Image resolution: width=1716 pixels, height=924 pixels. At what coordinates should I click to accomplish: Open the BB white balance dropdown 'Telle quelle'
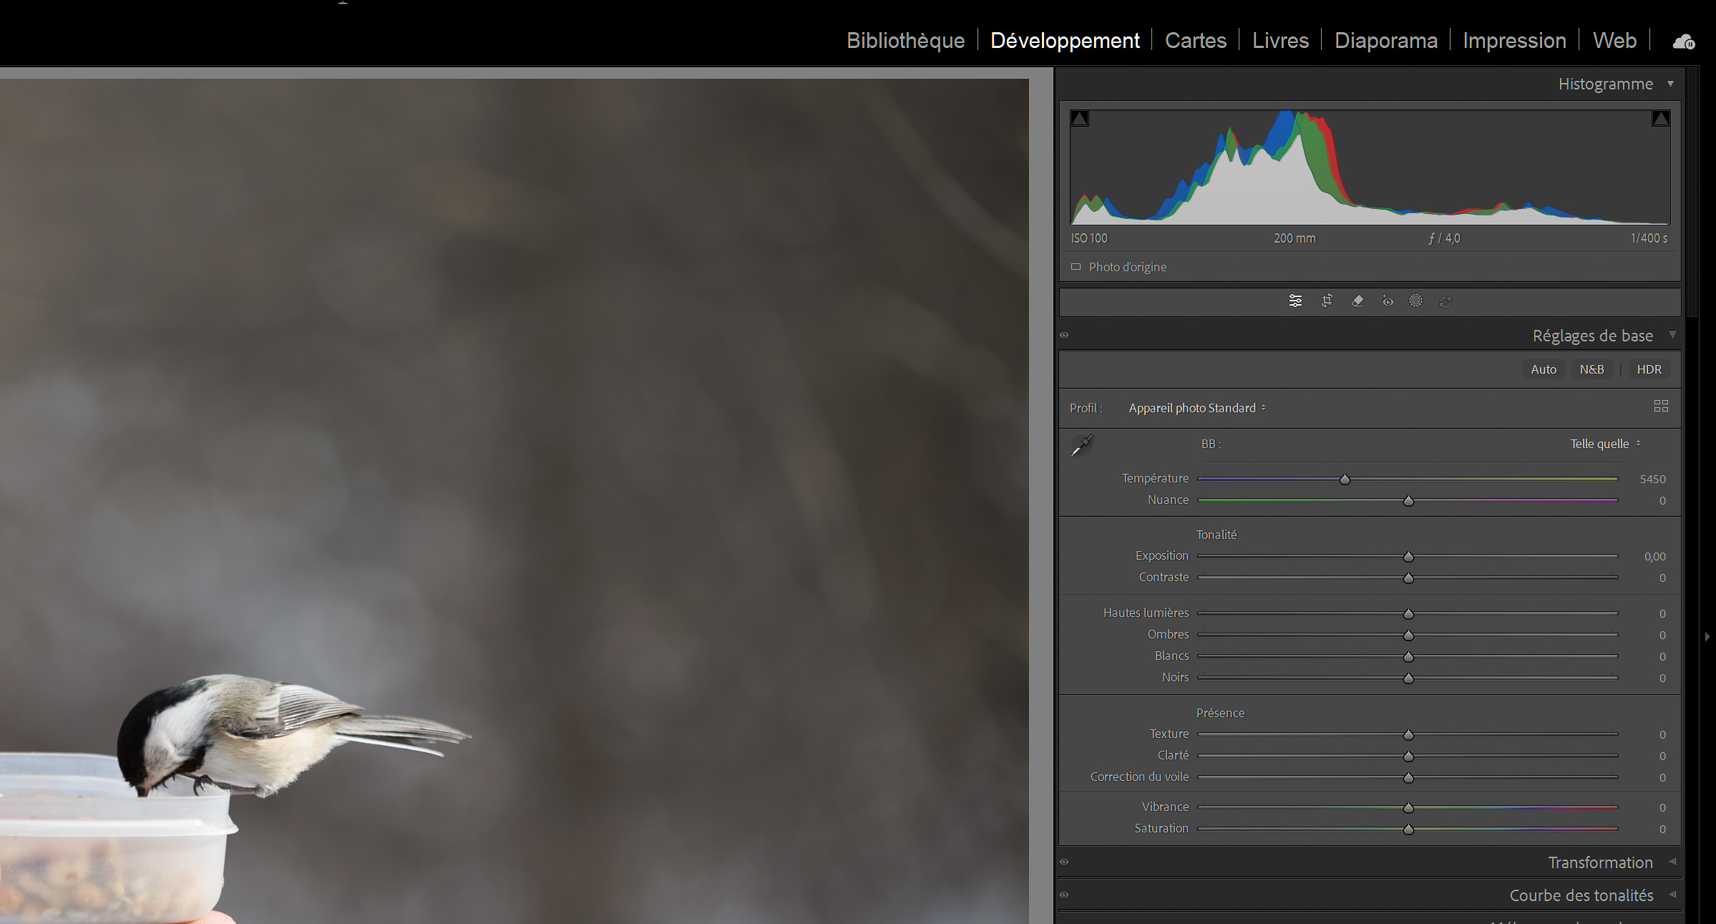[x=1604, y=444]
